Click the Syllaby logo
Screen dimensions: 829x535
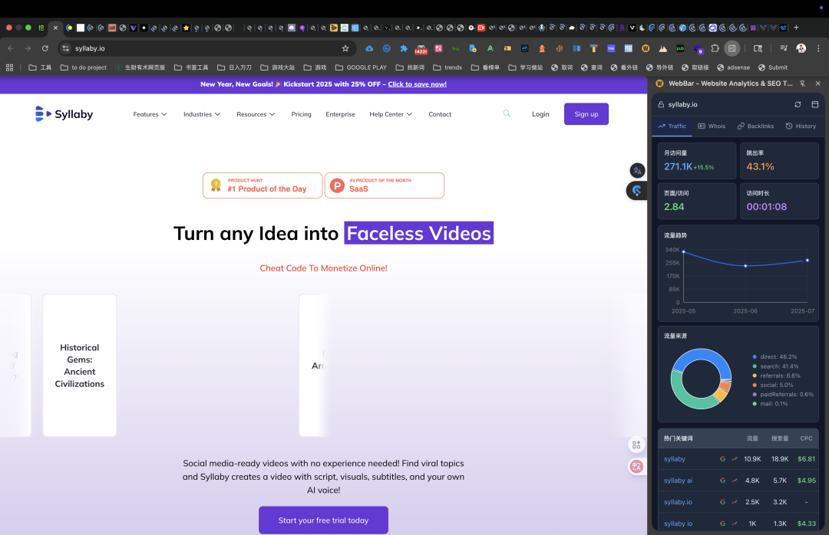64,114
